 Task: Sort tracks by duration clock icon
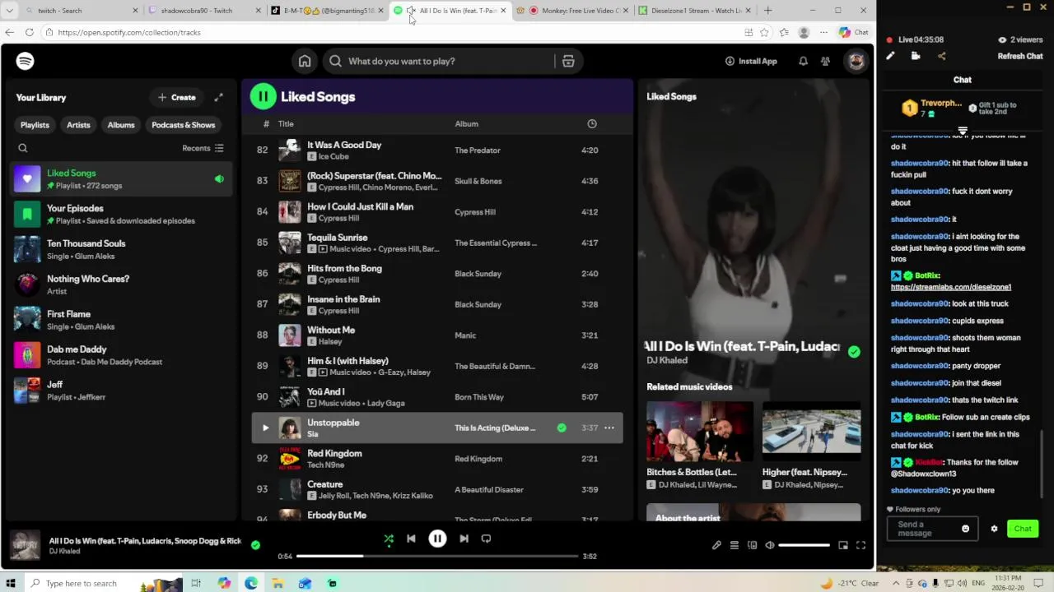point(591,123)
